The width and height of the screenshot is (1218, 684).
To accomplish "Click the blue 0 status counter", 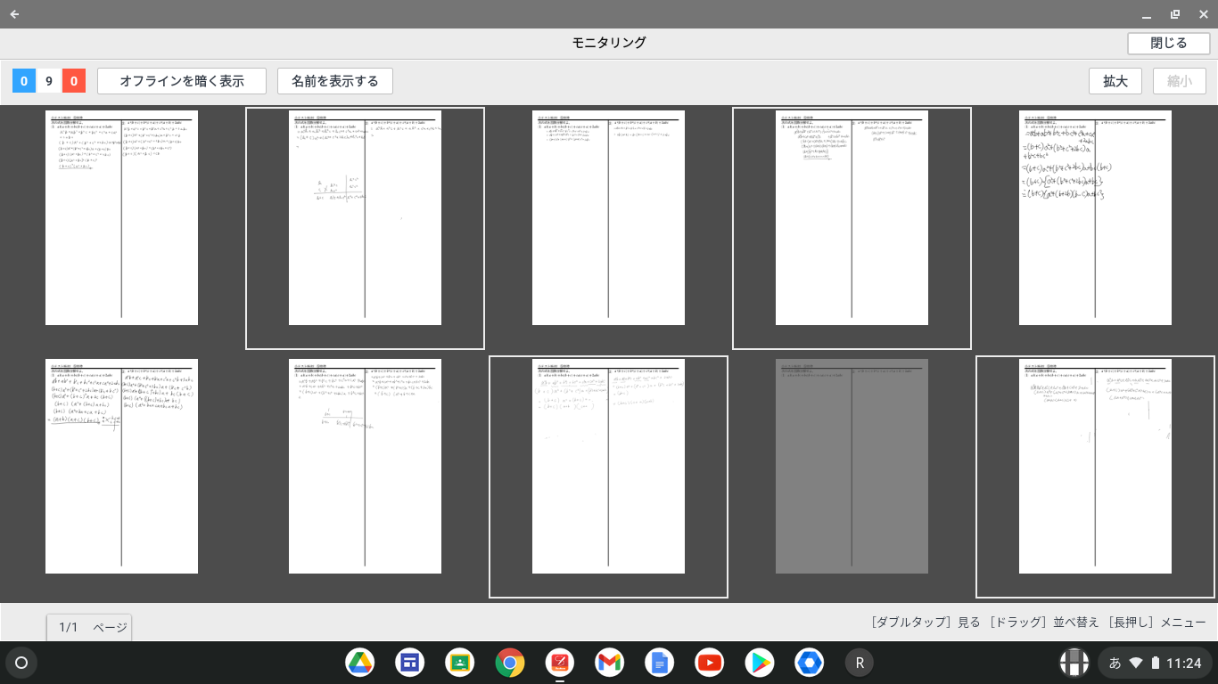I will pos(24,81).
